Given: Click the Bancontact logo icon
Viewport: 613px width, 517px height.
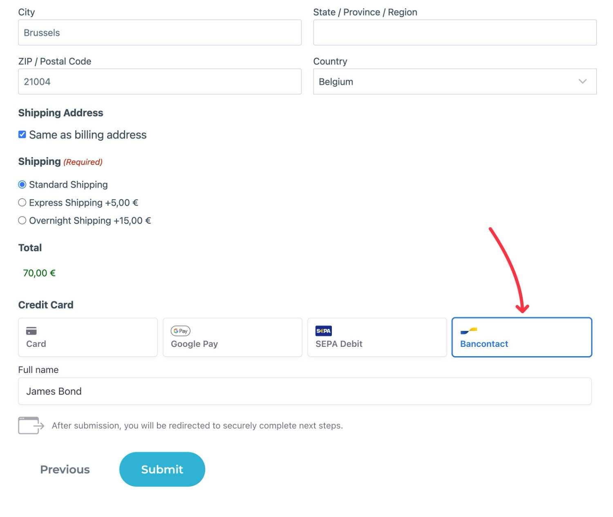Looking at the screenshot, I should pos(469,331).
